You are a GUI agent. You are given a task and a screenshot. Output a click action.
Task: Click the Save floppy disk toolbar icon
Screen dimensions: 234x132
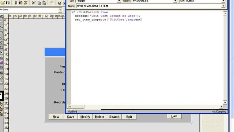click(x=8, y=3)
